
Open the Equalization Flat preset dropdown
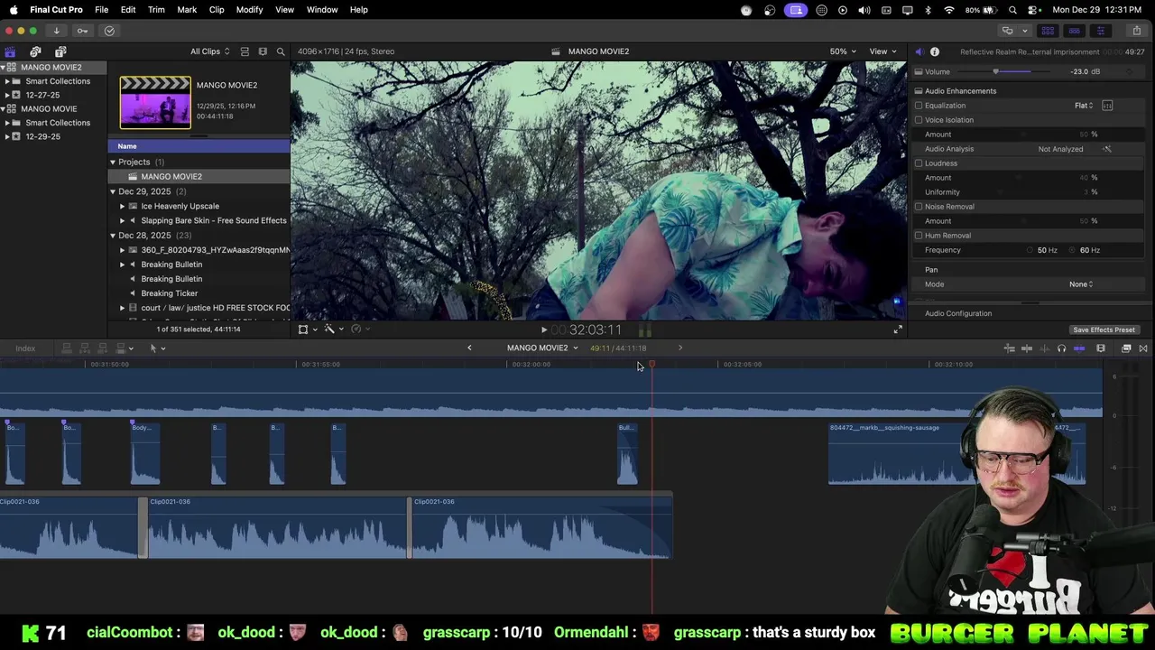pyautogui.click(x=1084, y=106)
